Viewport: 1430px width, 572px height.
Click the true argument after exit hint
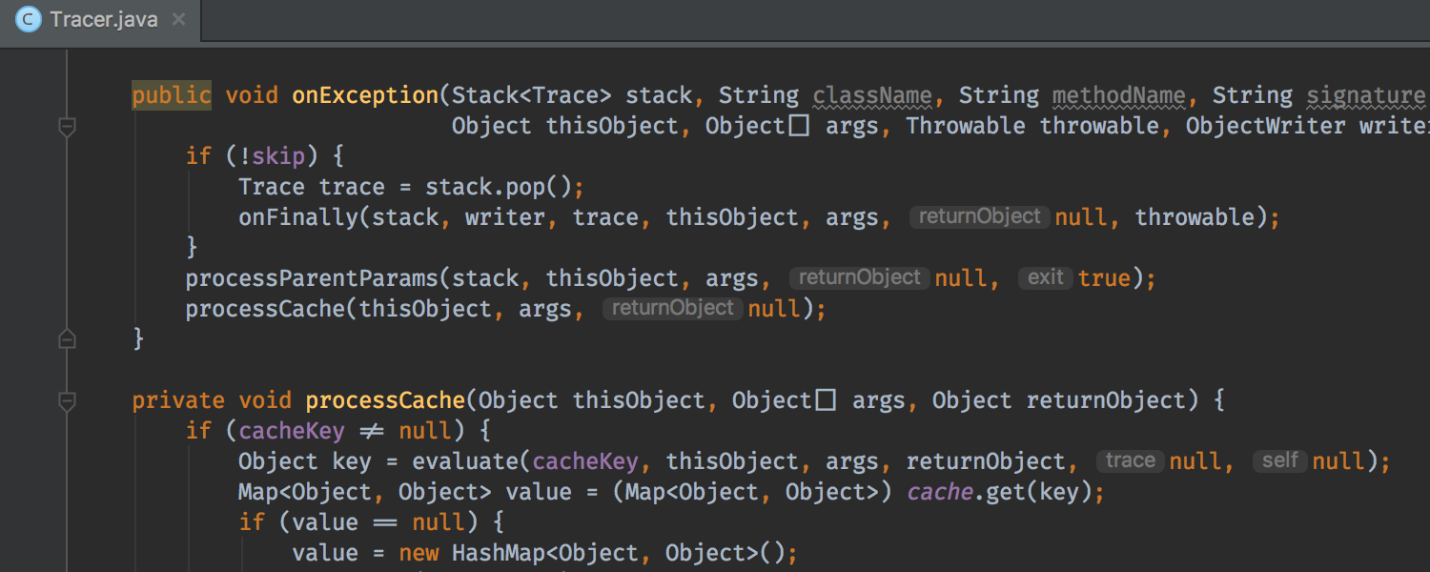[1104, 278]
